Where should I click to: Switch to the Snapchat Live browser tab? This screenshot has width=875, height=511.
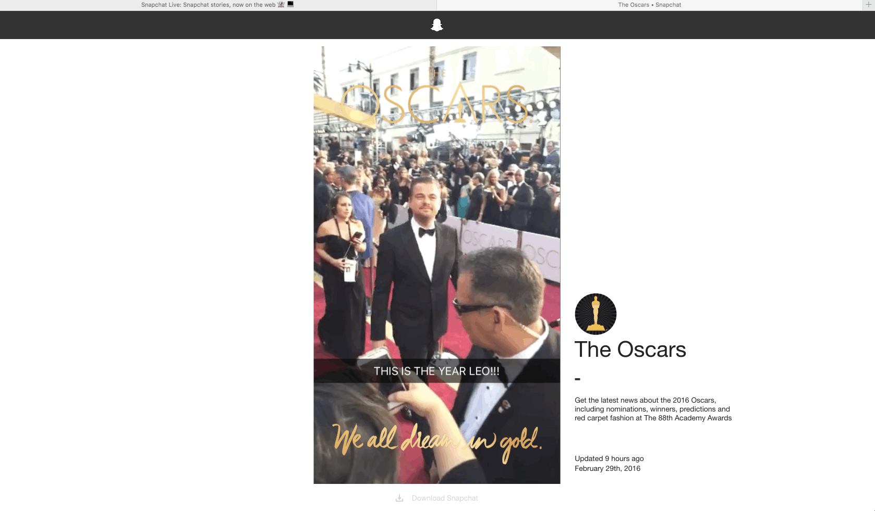point(218,5)
